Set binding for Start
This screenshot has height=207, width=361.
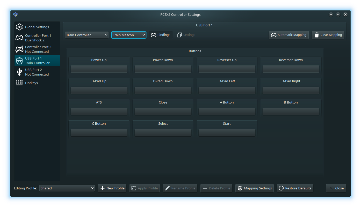click(x=227, y=133)
